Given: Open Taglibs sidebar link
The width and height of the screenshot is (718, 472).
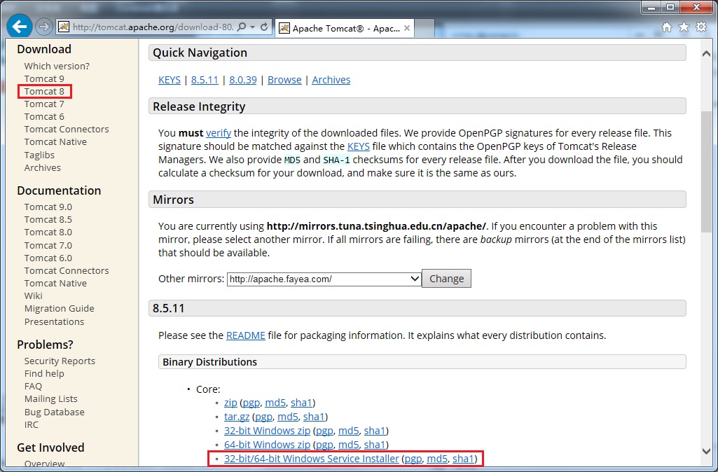Looking at the screenshot, I should pyautogui.click(x=39, y=155).
